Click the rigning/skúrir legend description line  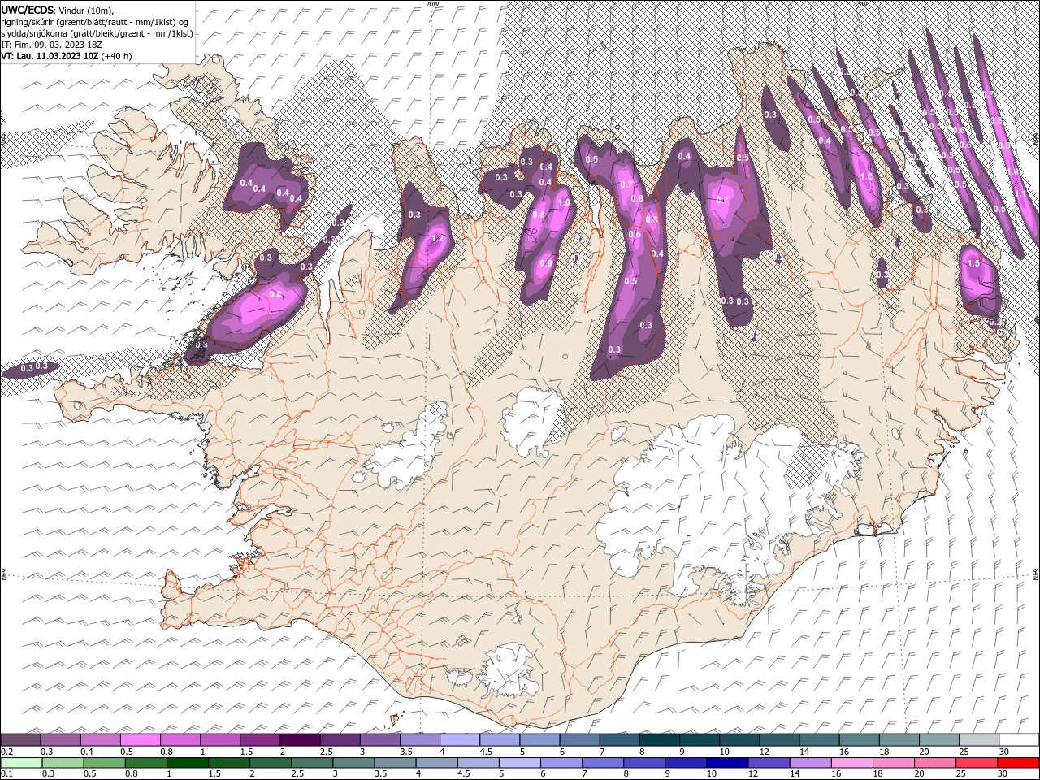96,22
